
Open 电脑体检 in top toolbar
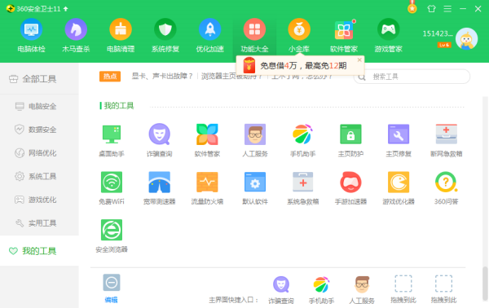(31, 35)
